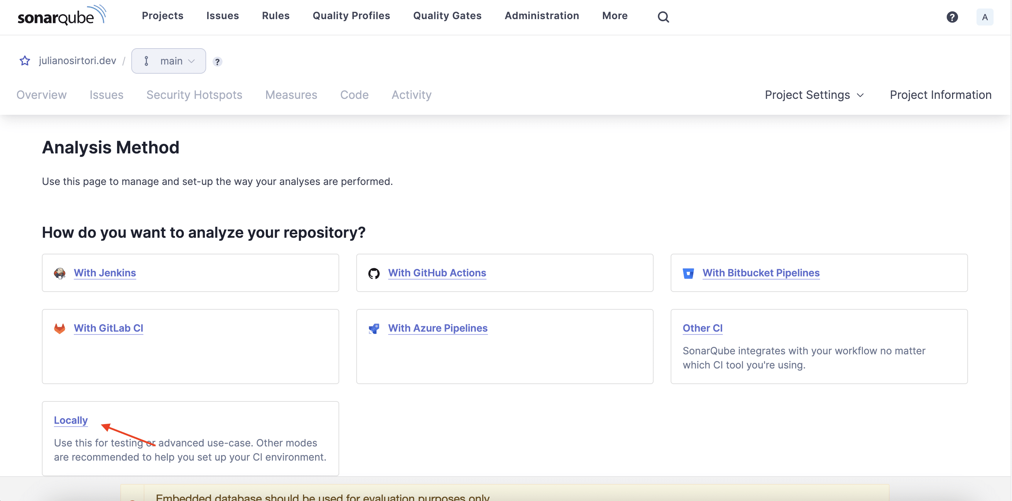The image size is (1012, 501).
Task: Click the 'SonarQube integrates with your workflow' text
Action: 804,358
